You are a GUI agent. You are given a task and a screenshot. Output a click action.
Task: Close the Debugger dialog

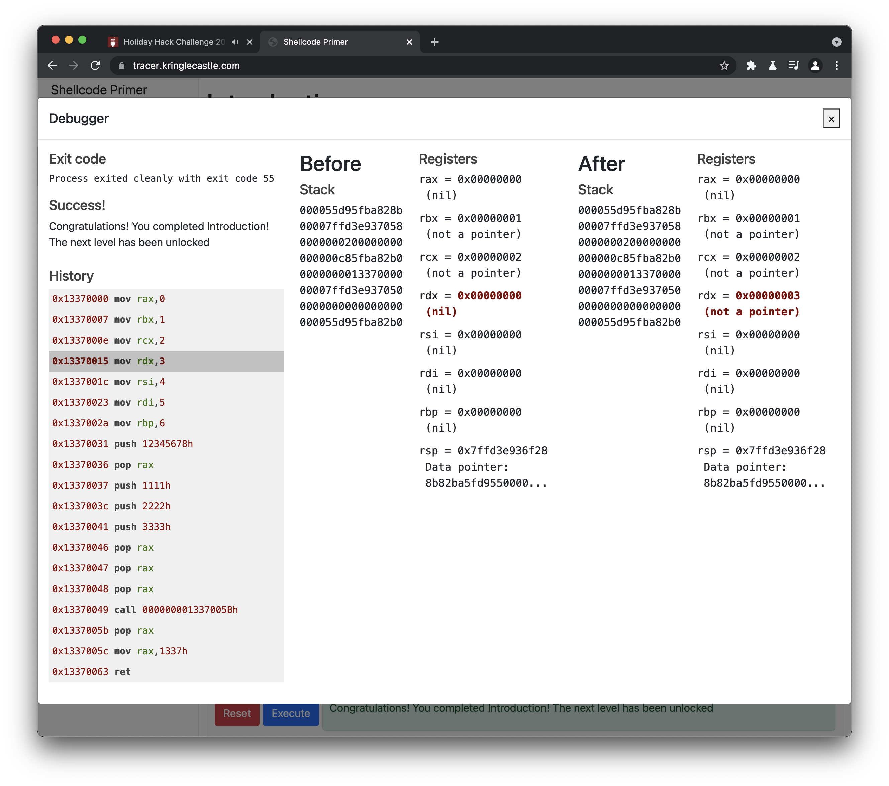pyautogui.click(x=831, y=119)
